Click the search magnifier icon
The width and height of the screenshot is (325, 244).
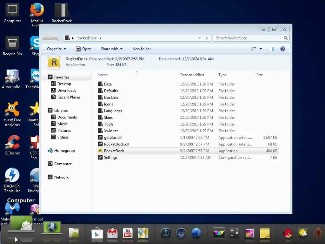[286, 38]
